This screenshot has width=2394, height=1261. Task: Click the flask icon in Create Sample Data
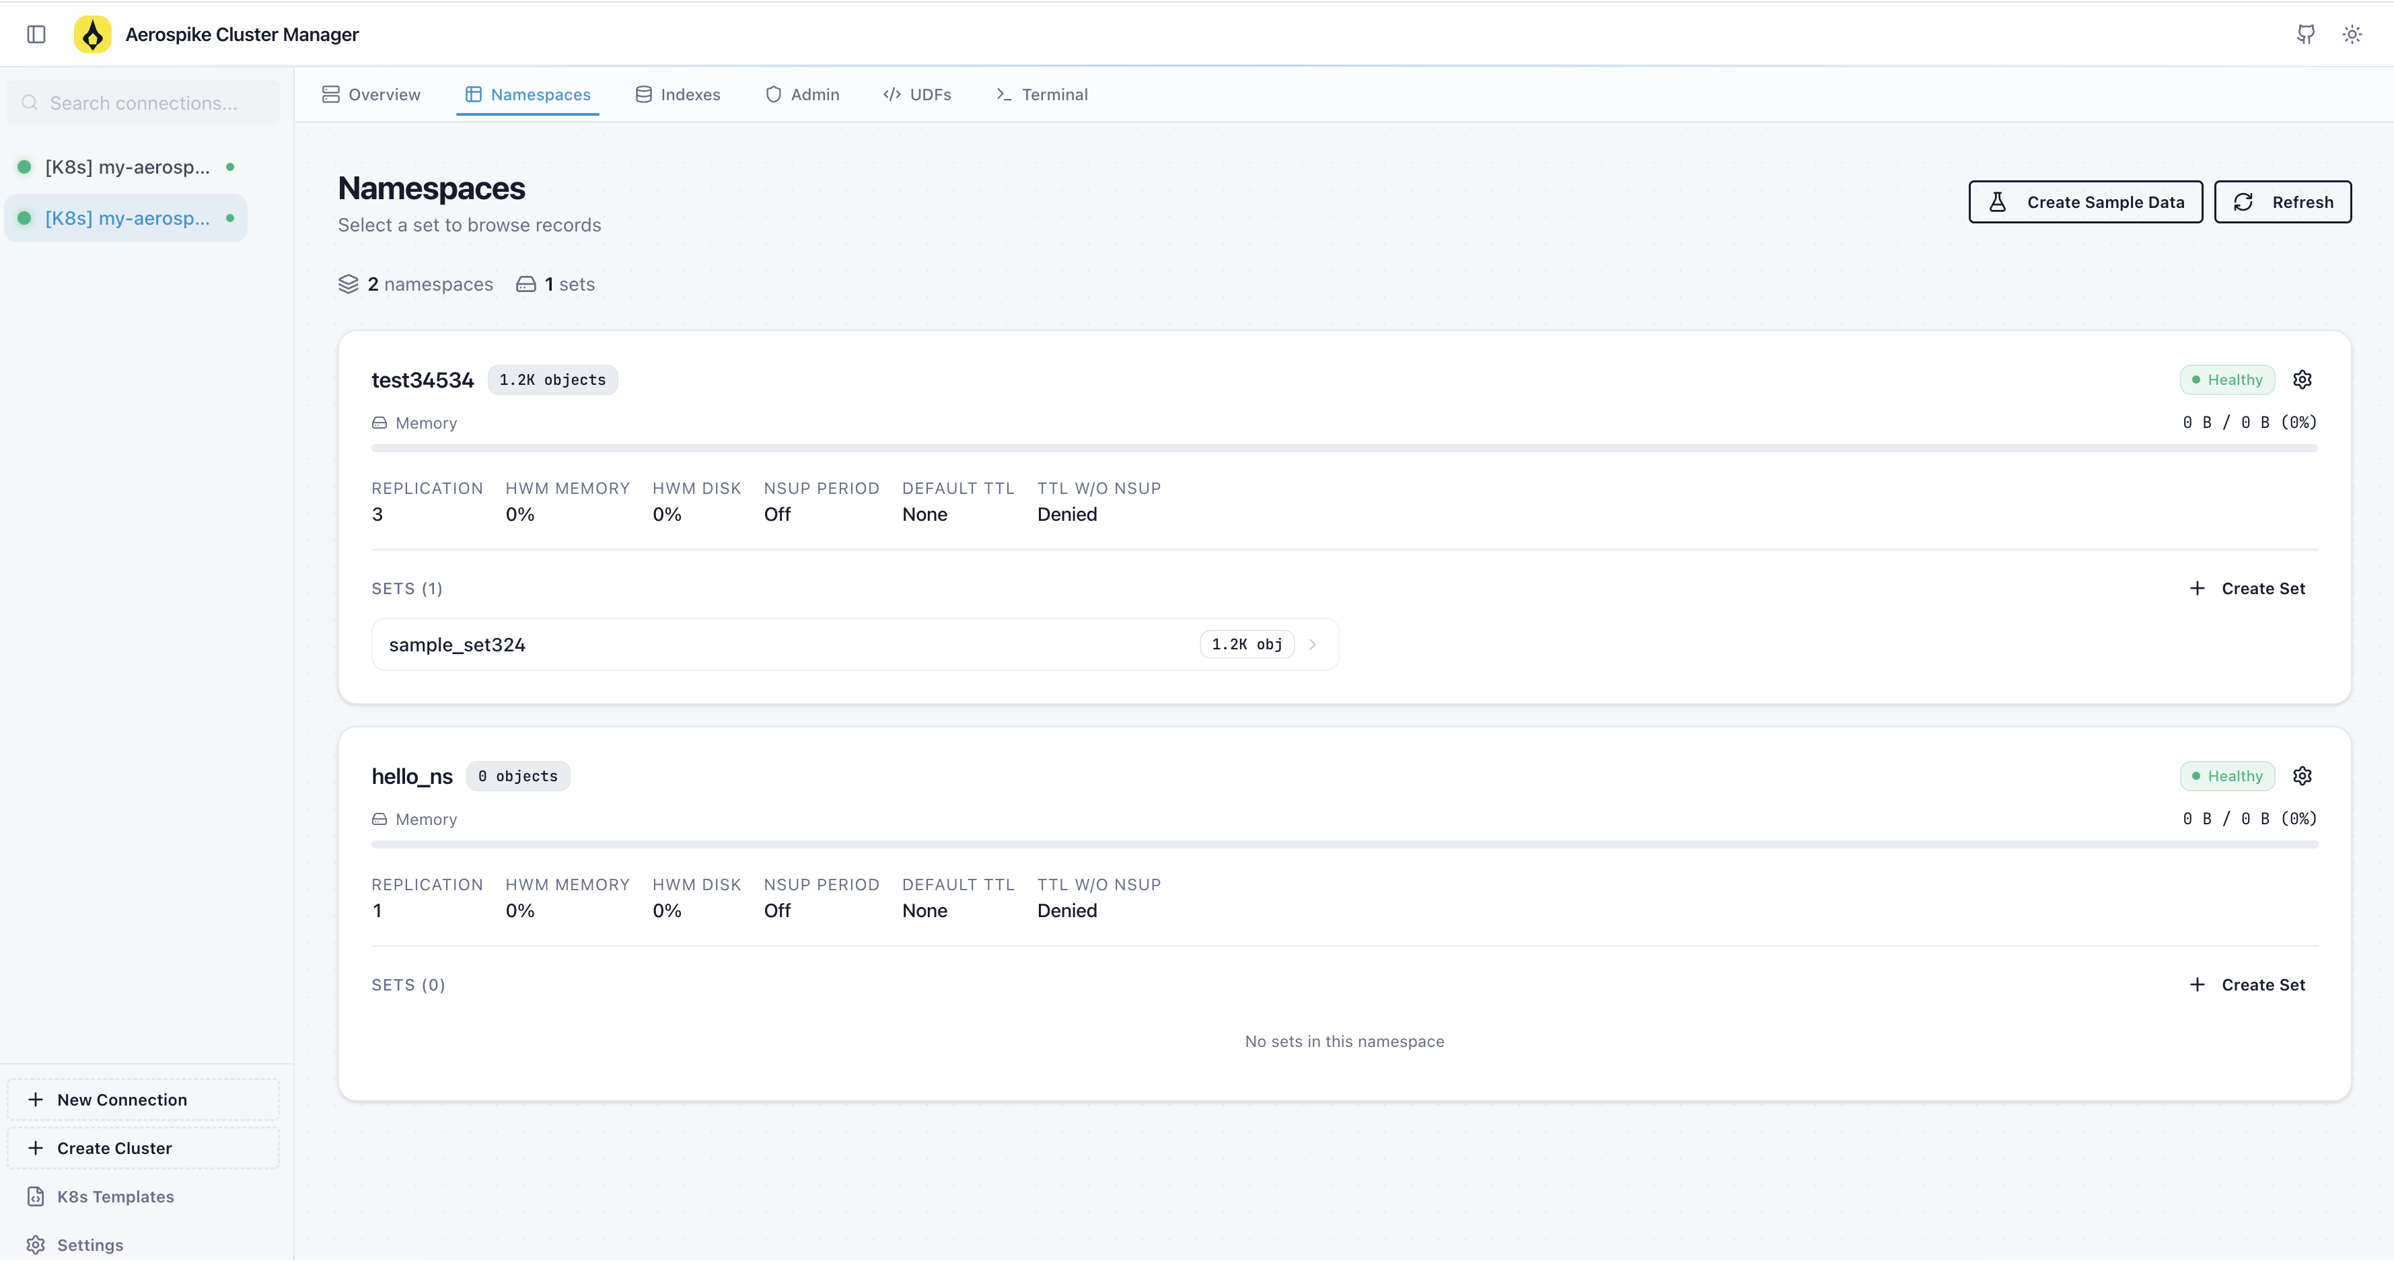(x=1997, y=202)
